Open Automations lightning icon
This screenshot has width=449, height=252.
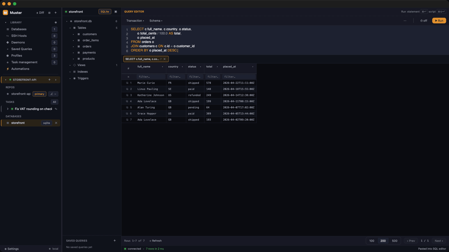[8, 69]
